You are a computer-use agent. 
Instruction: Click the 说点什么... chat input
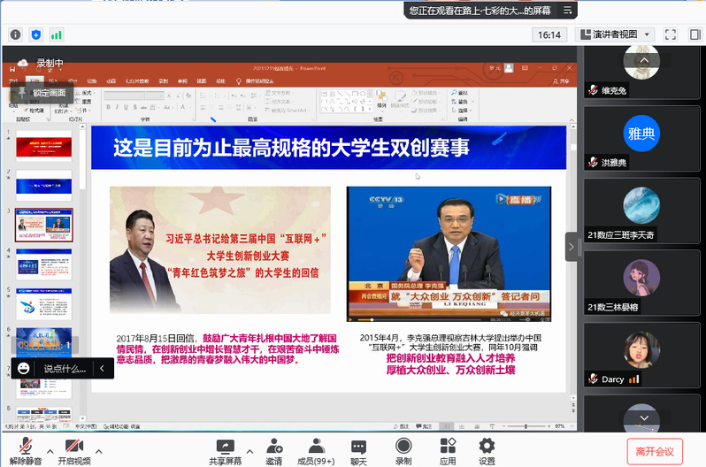pos(65,369)
